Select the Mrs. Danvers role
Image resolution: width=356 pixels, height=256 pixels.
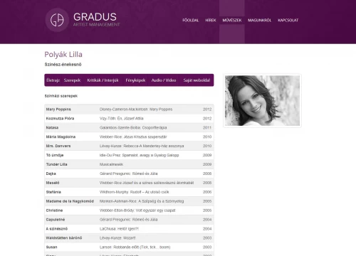[x=58, y=146]
